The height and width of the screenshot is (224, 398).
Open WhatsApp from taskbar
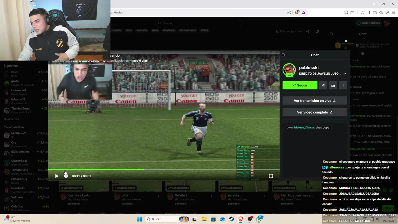259,219
